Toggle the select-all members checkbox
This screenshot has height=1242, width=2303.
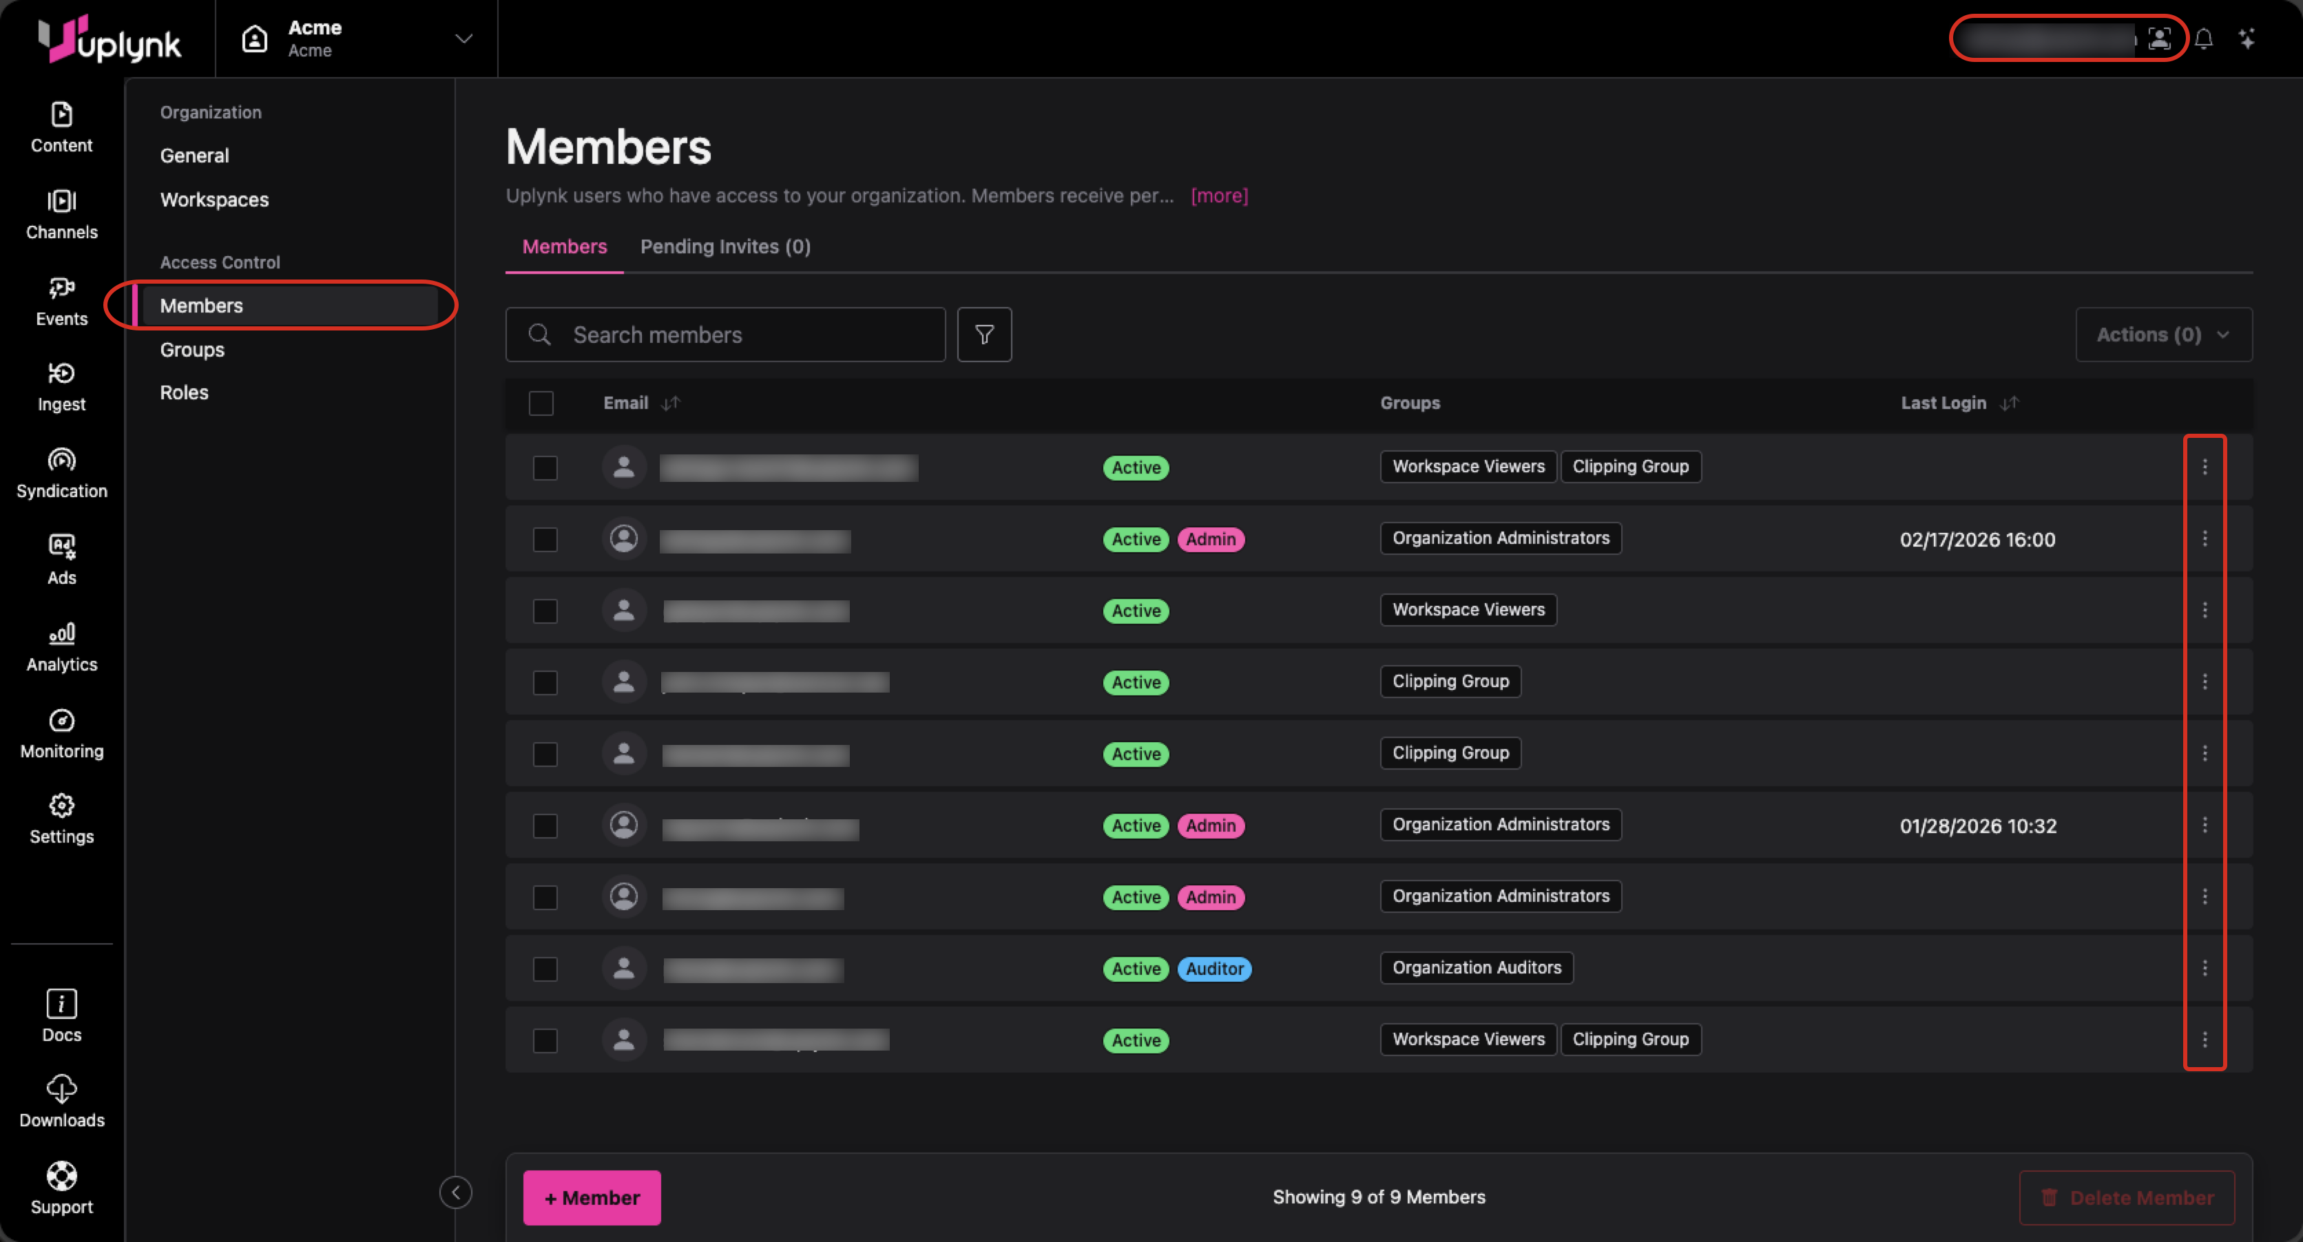(541, 403)
